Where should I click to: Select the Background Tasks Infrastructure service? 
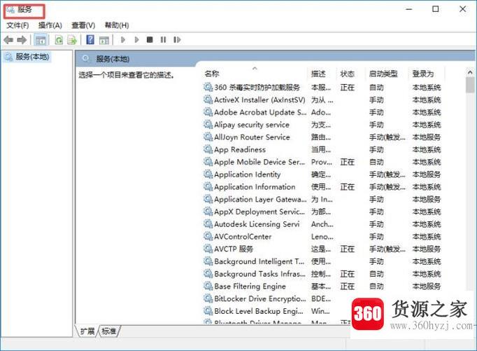pyautogui.click(x=322, y=274)
